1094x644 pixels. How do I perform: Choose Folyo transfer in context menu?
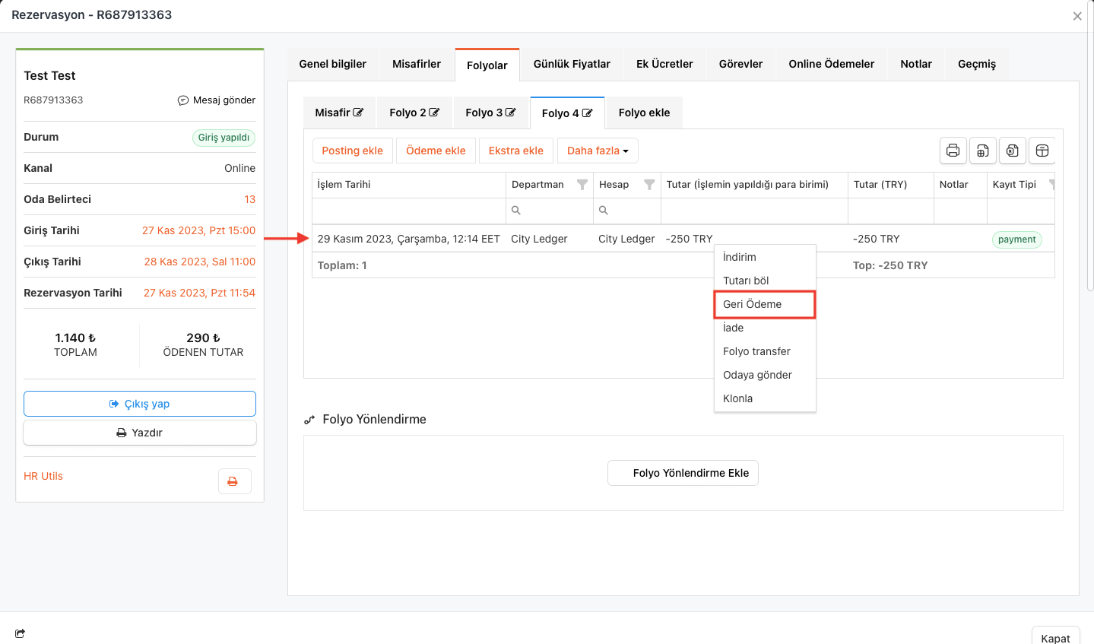pyautogui.click(x=756, y=351)
